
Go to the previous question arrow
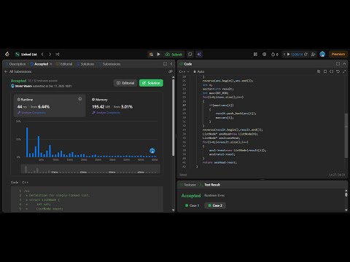tap(42, 55)
